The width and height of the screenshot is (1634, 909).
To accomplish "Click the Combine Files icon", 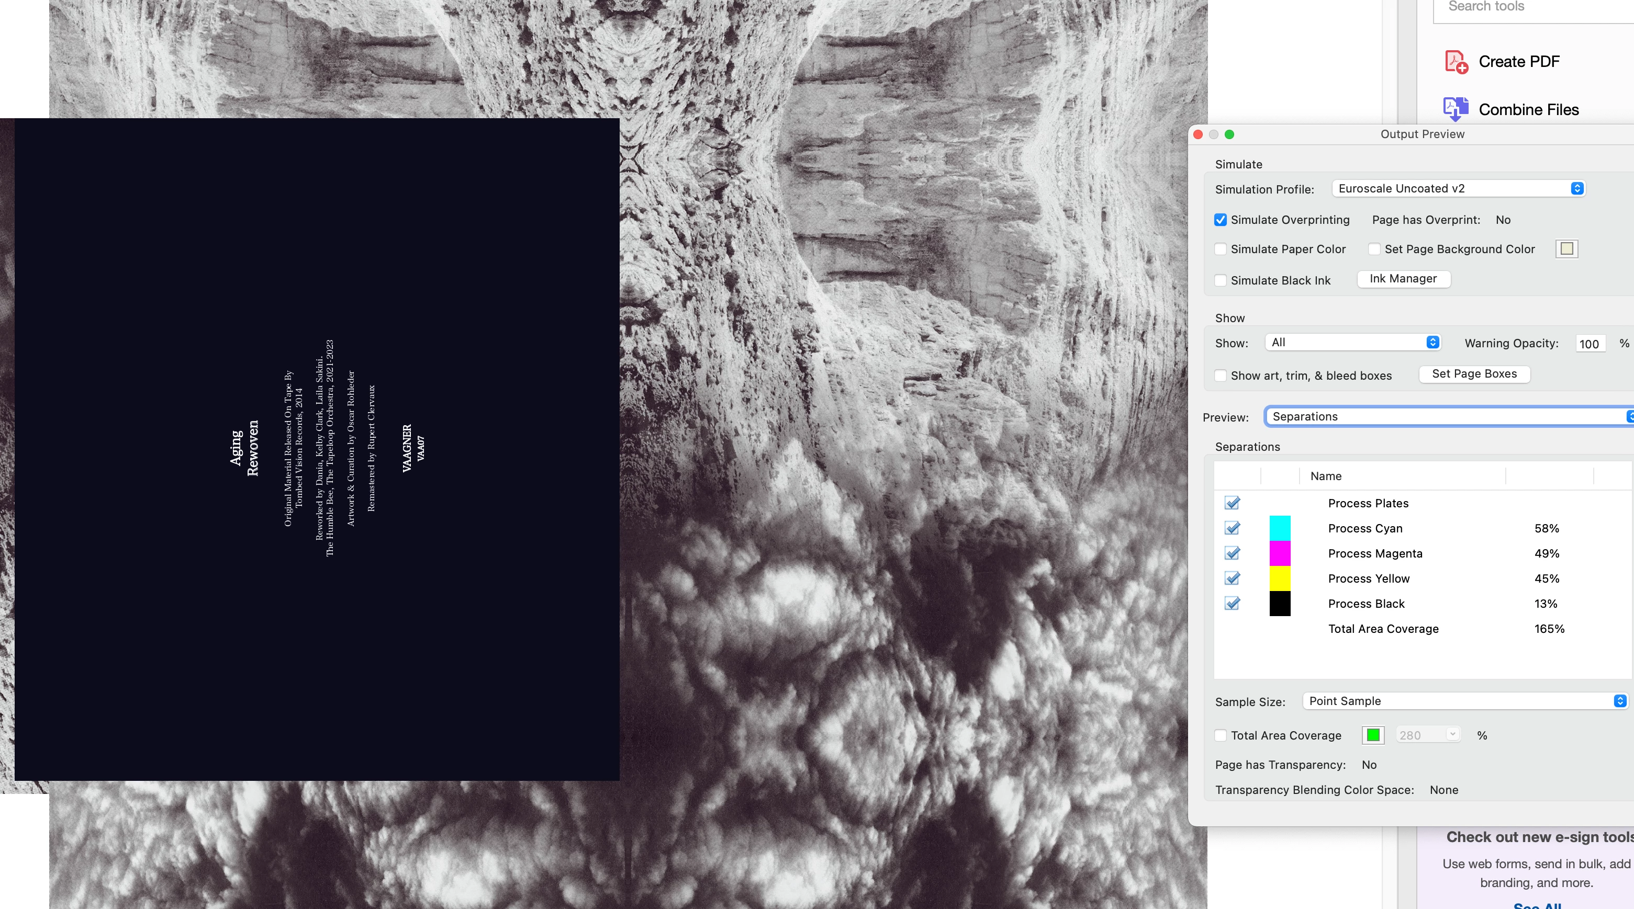I will coord(1456,109).
